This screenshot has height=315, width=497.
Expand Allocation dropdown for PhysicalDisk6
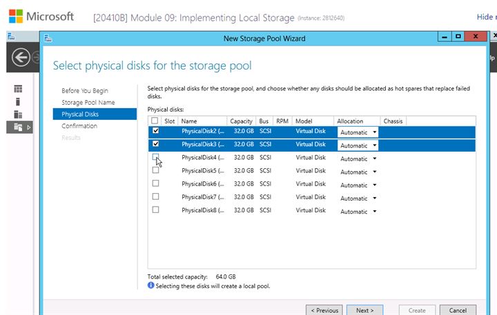[358, 185]
